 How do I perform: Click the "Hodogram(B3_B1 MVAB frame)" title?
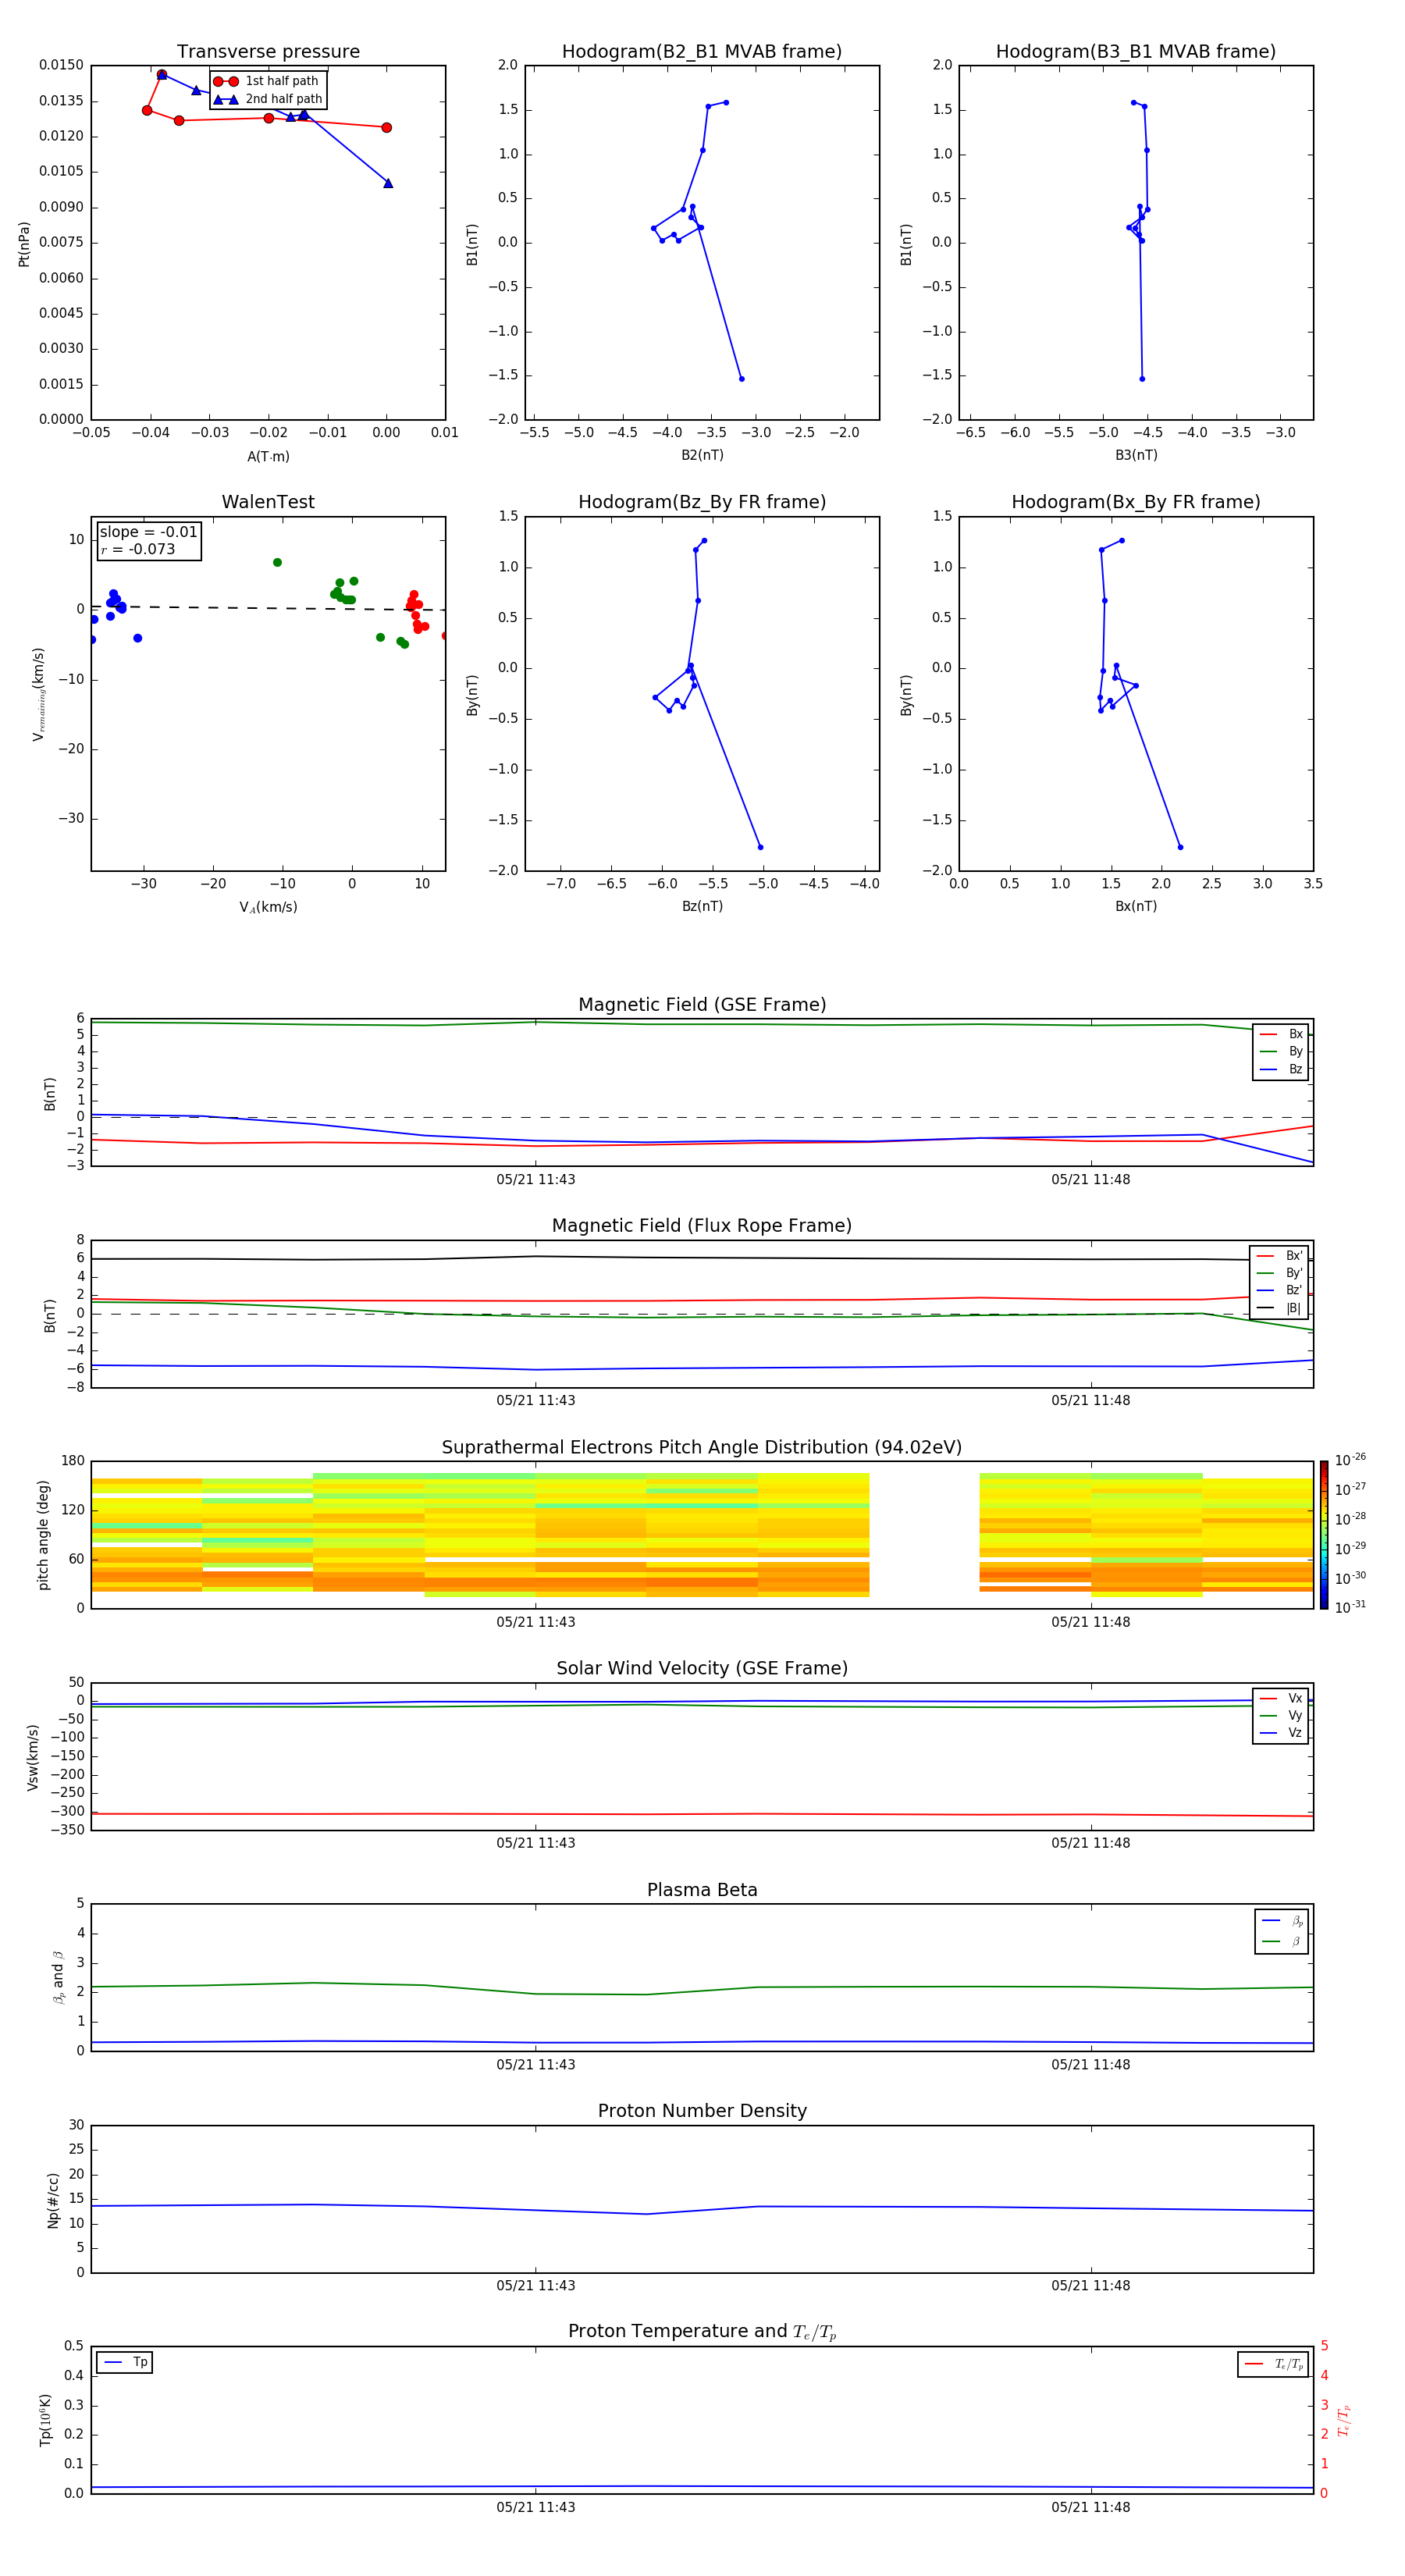pyautogui.click(x=1136, y=52)
